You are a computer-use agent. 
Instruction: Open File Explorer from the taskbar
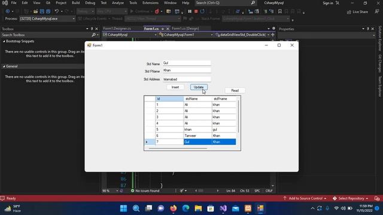pyautogui.click(x=198, y=208)
